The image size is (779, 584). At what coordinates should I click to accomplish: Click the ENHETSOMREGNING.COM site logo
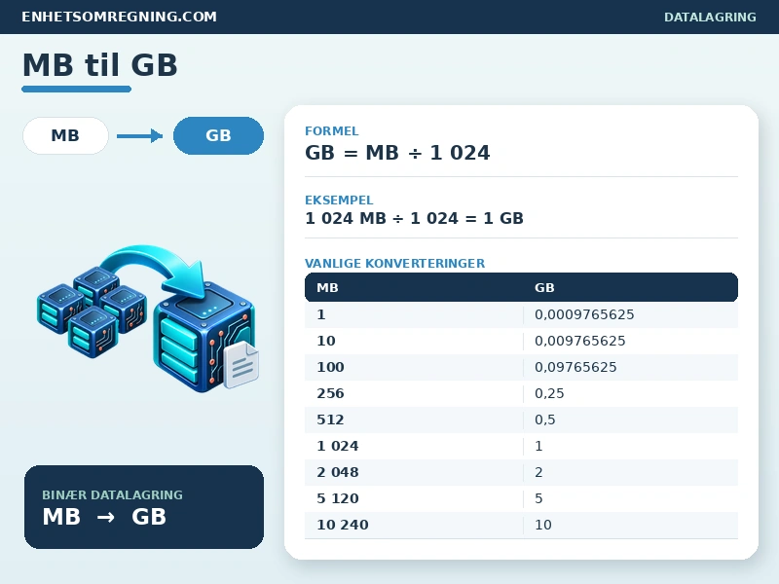click(119, 17)
